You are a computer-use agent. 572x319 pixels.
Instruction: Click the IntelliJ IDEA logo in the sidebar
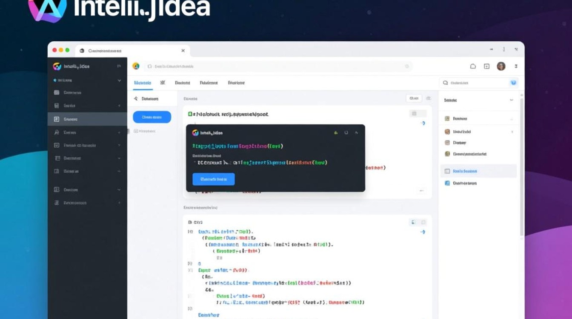(x=57, y=66)
